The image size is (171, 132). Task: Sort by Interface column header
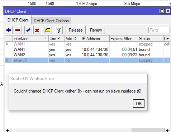click(x=30, y=39)
